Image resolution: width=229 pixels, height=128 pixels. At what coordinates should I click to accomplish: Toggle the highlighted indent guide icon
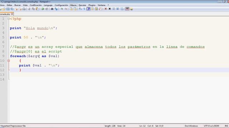point(88,9)
